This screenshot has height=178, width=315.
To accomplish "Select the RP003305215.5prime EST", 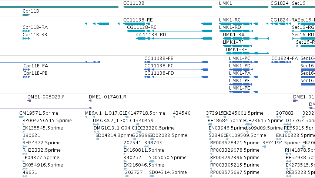I will click(211, 169).
